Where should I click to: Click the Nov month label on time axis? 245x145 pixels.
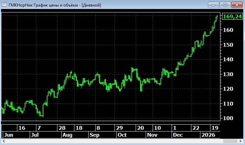click(x=152, y=135)
